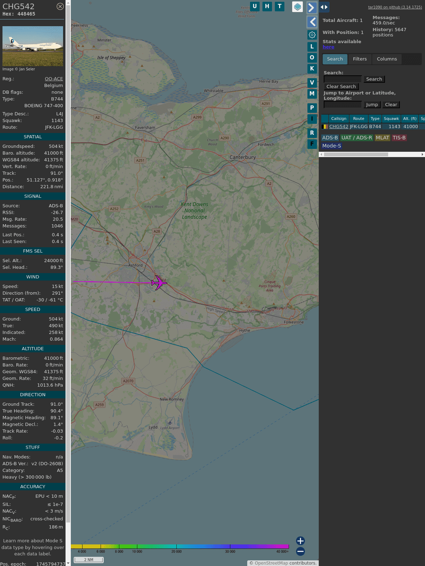Open the Search tab

335,59
